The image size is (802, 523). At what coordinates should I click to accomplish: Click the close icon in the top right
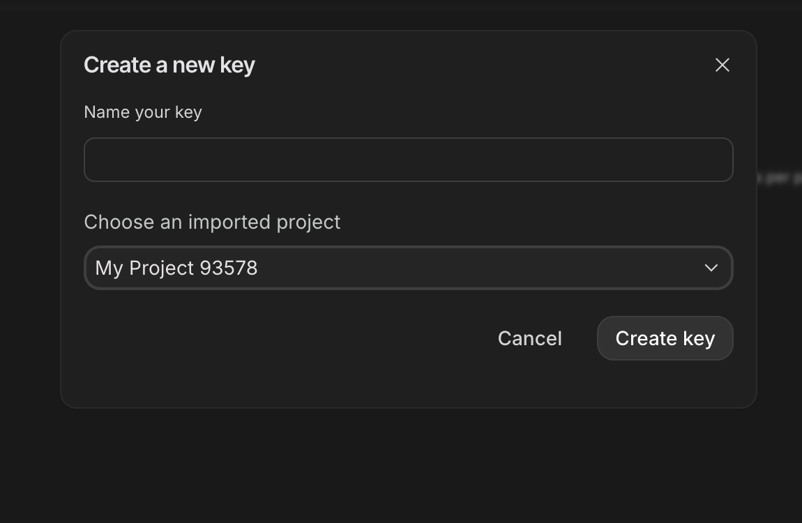tap(722, 65)
